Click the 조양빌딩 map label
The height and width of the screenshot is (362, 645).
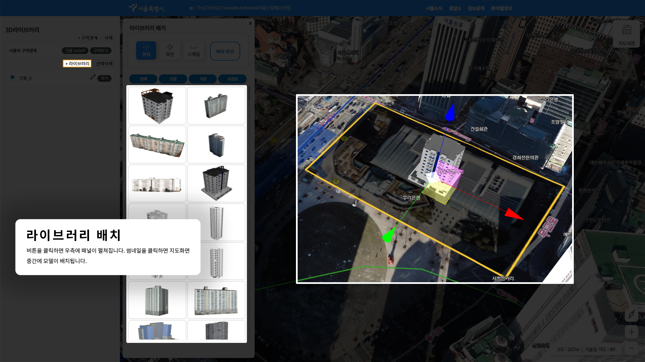pos(559,122)
